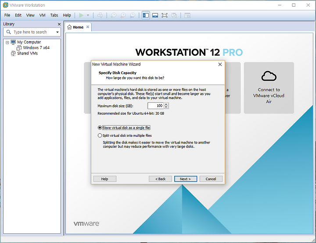The height and width of the screenshot is (243, 316).
Task: Click the thumbnail bar view icon
Action: pyautogui.click(x=155, y=15)
